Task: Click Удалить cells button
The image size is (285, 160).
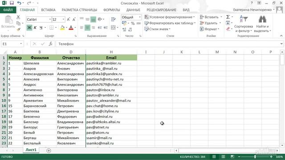Action: click(209, 23)
